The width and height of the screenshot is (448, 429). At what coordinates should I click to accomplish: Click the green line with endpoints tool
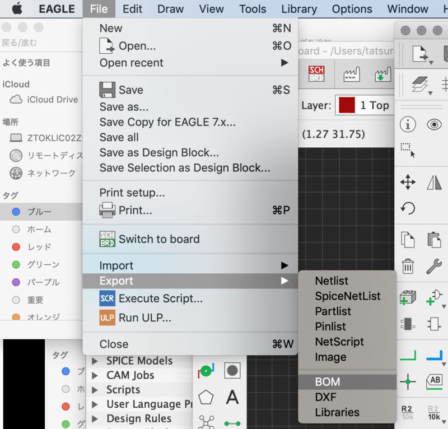click(x=232, y=423)
